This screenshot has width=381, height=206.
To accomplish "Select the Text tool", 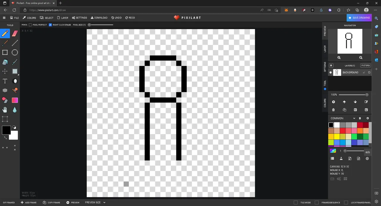I will (5, 81).
